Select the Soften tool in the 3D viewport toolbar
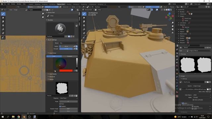Viewport: 212px width, 119px height. pyautogui.click(x=84, y=18)
